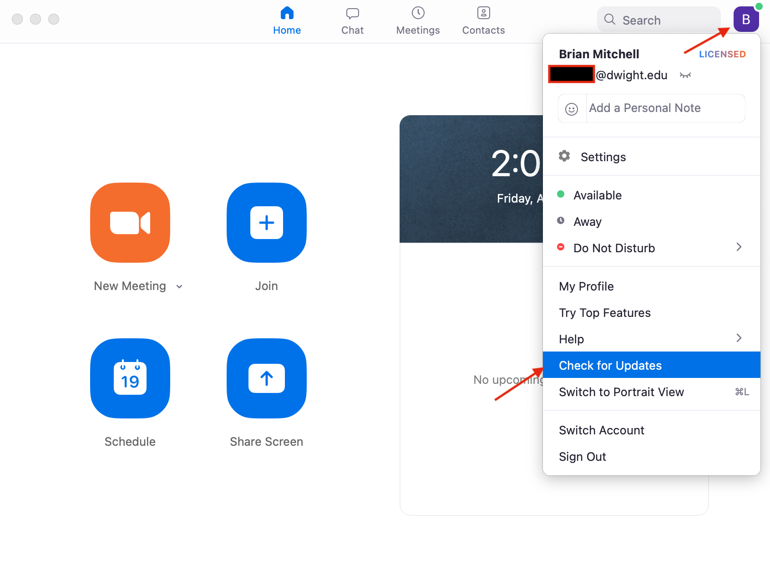The height and width of the screenshot is (581, 770).
Task: Set status to Do Not Disturb
Action: pyautogui.click(x=652, y=248)
